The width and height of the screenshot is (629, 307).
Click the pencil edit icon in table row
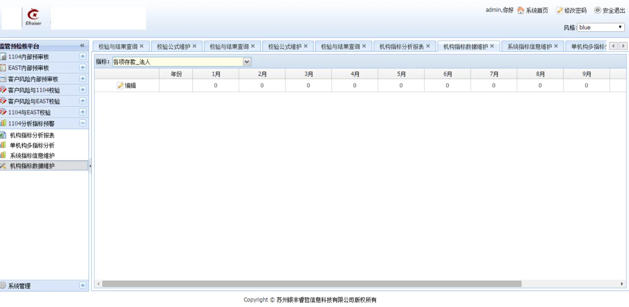coord(121,85)
